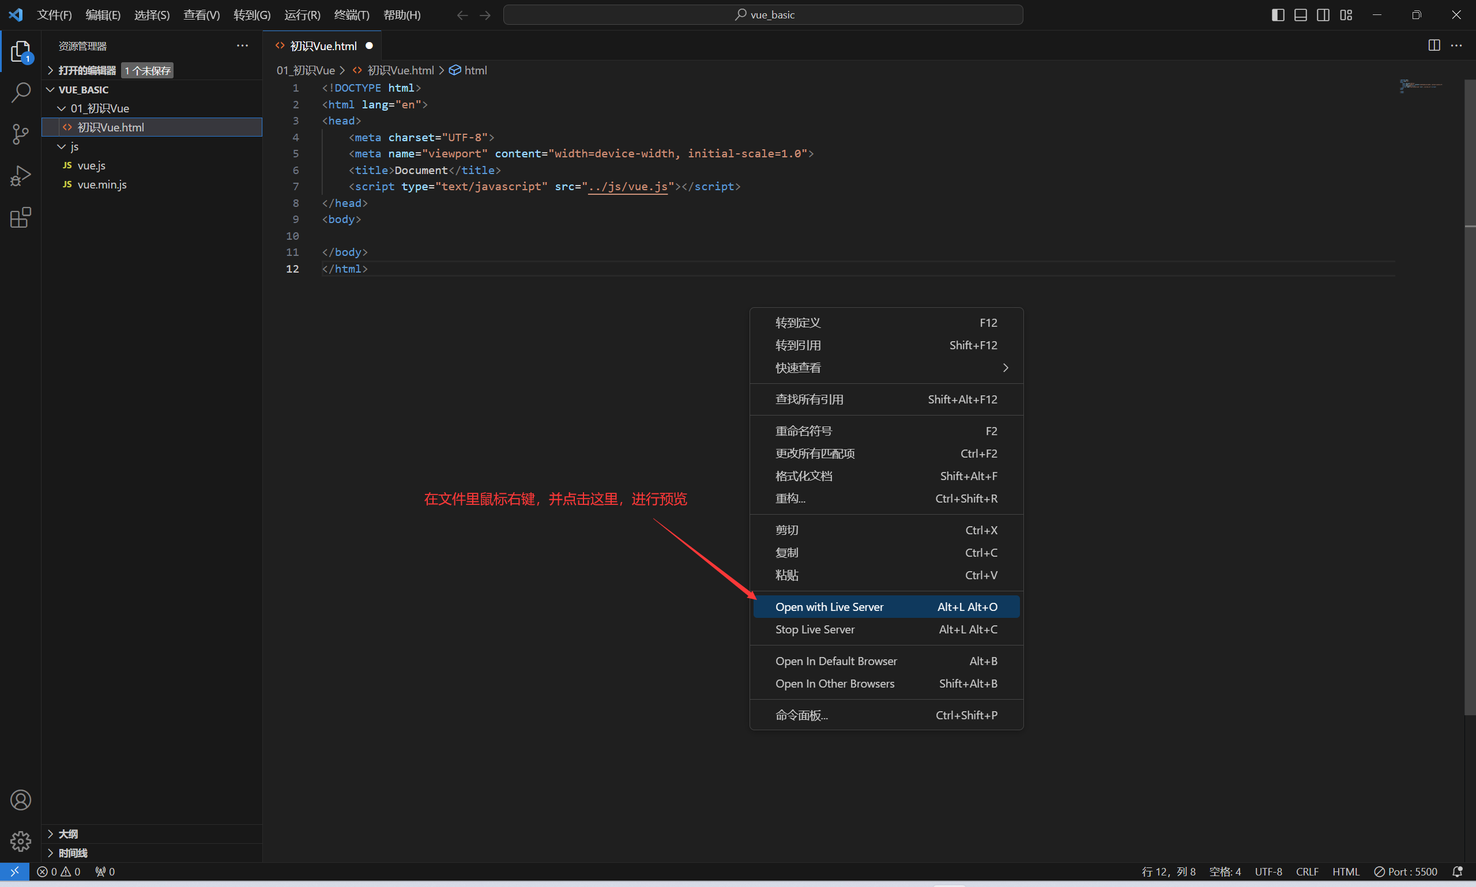
Task: Toggle the secondary side bar
Action: [1323, 15]
